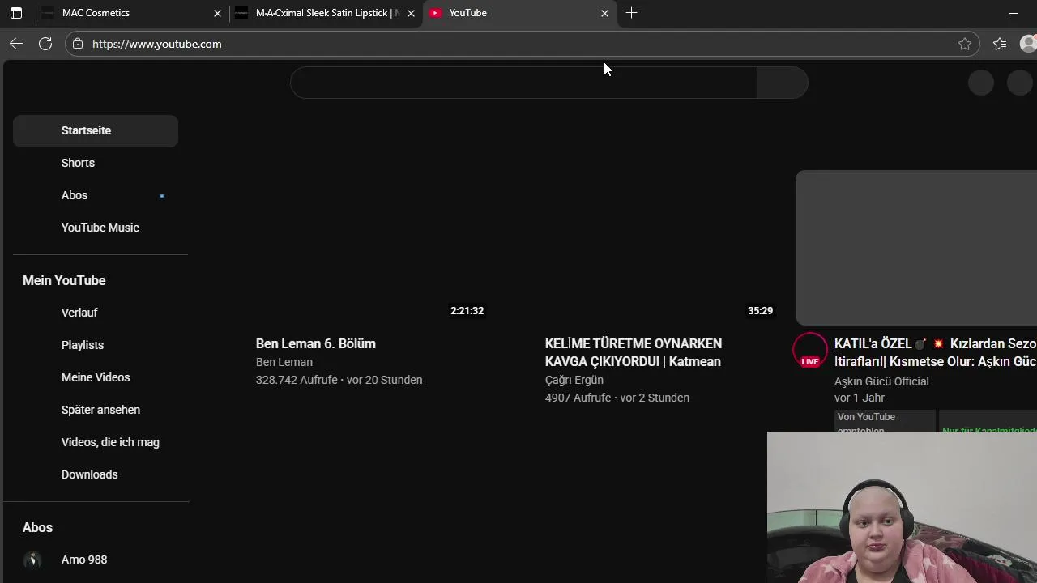Close the MAC Cosmetics tab
Screen dimensions: 1037x583
coord(217,13)
